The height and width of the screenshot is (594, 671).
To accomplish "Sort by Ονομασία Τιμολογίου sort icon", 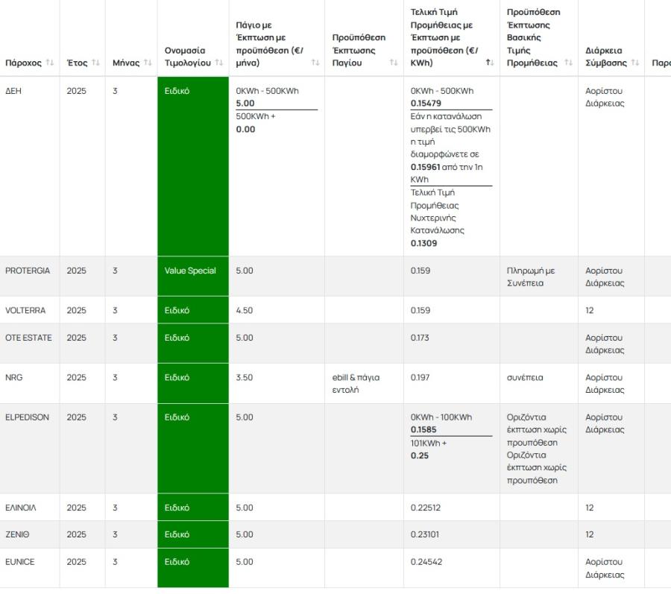I will tap(219, 63).
